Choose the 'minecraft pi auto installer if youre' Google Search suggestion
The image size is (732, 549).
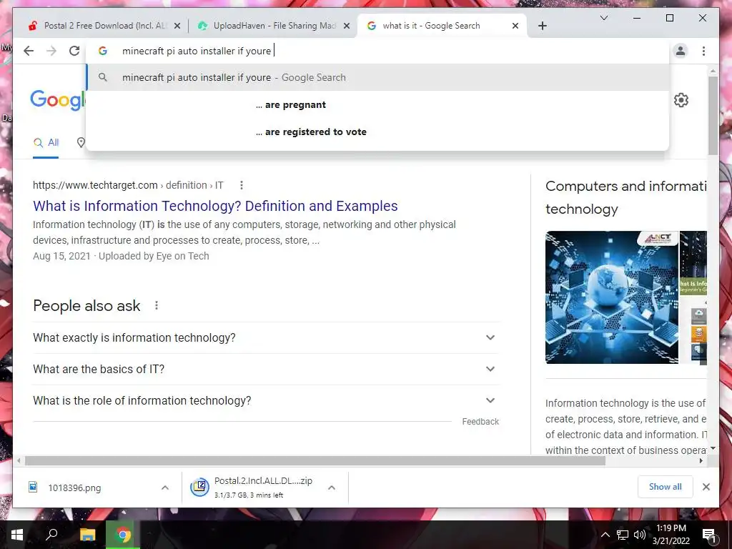tap(377, 77)
